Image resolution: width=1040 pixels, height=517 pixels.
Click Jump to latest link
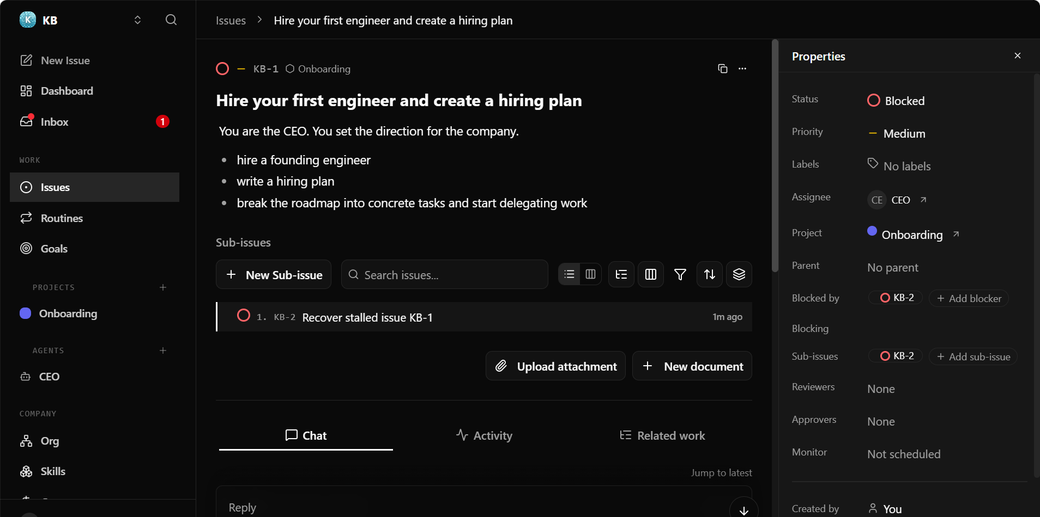(x=721, y=473)
